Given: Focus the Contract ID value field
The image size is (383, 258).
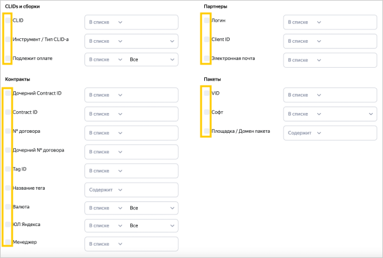Looking at the screenshot, I should [x=151, y=114].
